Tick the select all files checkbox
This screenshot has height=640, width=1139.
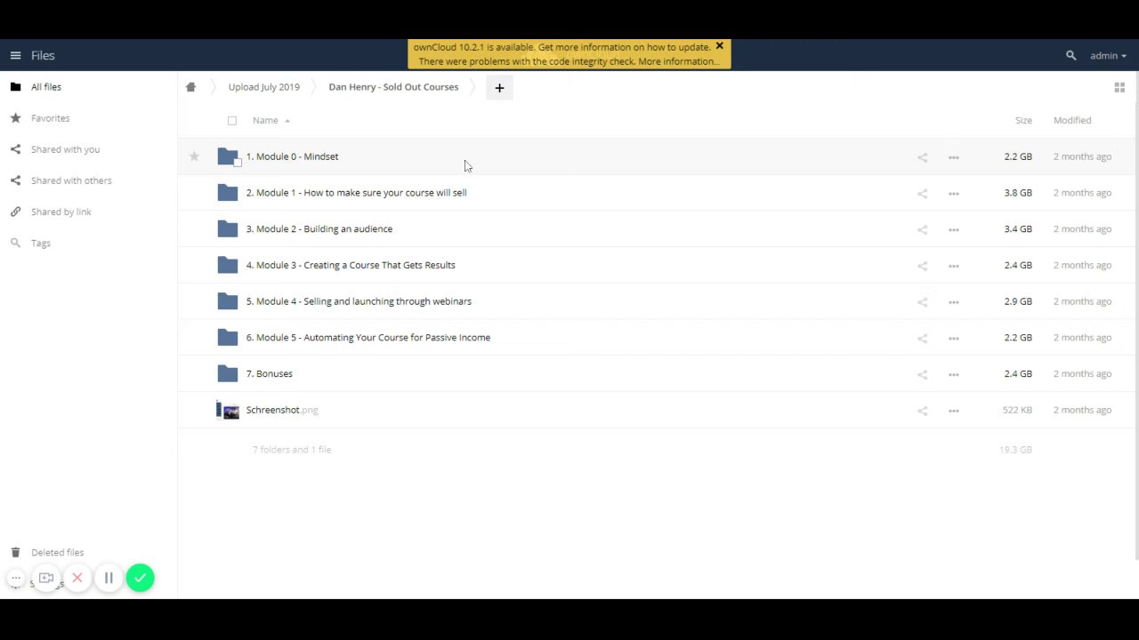(x=232, y=120)
